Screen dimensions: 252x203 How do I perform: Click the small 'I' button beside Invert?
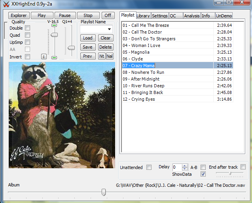(x=44, y=56)
